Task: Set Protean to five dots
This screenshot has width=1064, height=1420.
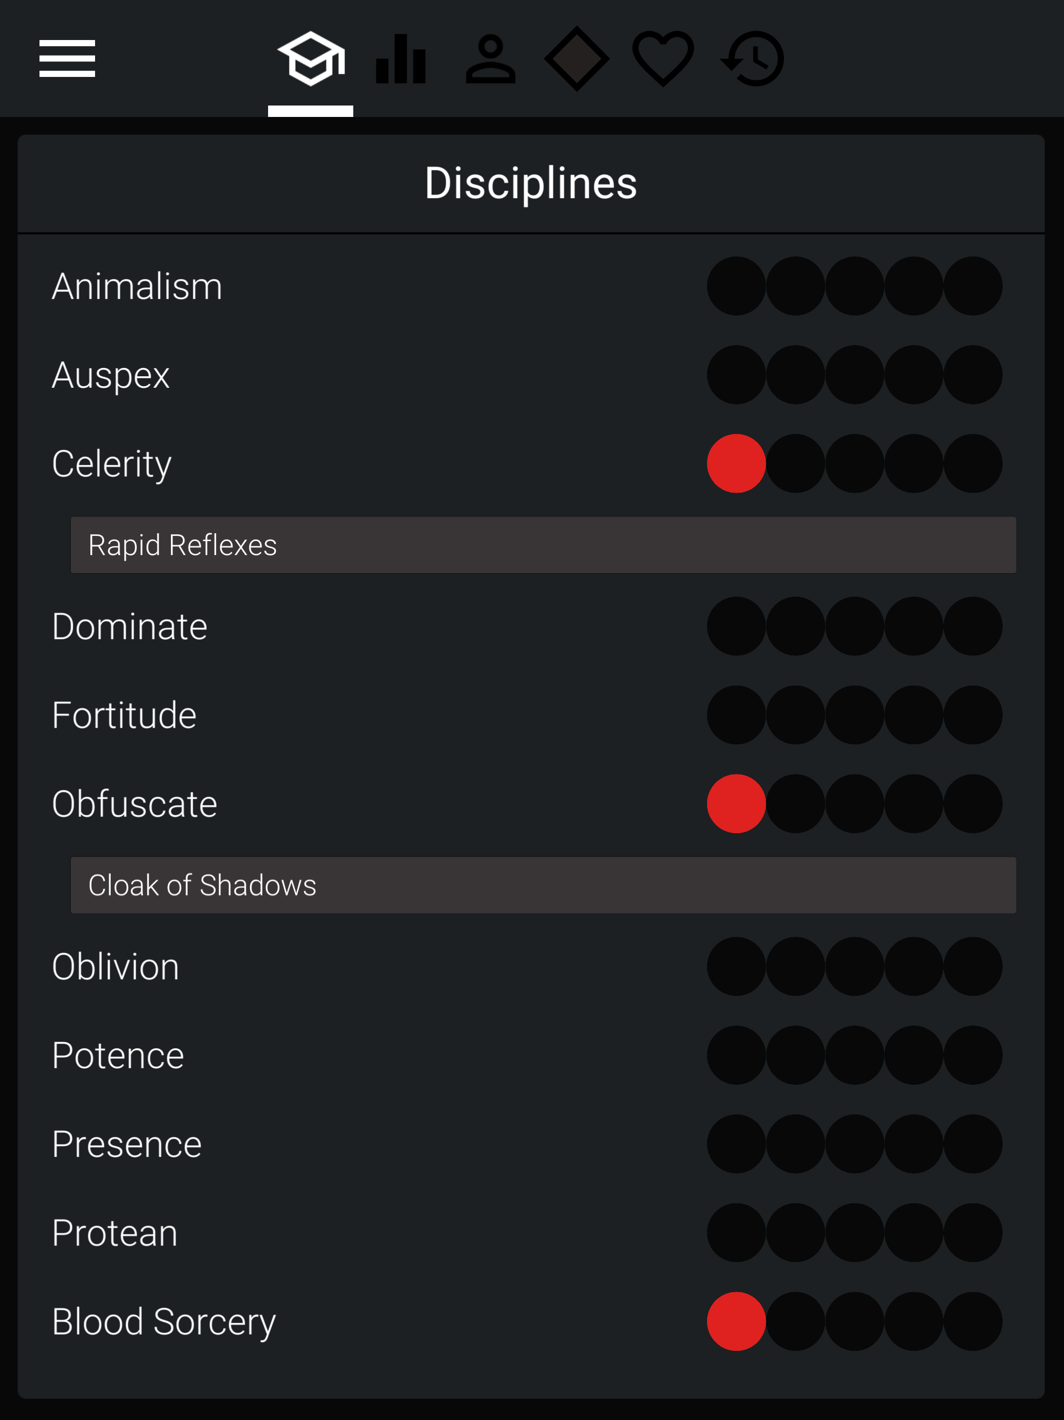Action: point(973,1233)
